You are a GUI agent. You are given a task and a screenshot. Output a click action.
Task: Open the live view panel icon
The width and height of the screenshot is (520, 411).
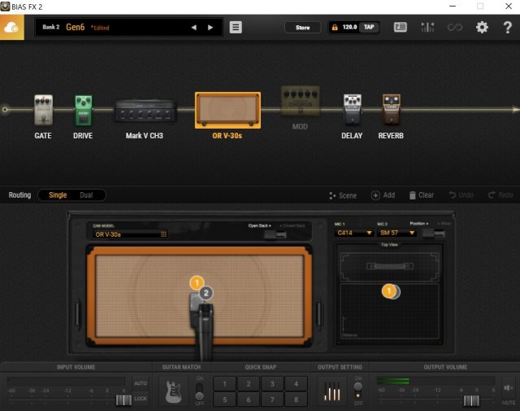pos(401,27)
